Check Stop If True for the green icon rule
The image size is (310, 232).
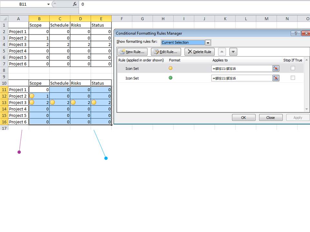[x=293, y=78]
